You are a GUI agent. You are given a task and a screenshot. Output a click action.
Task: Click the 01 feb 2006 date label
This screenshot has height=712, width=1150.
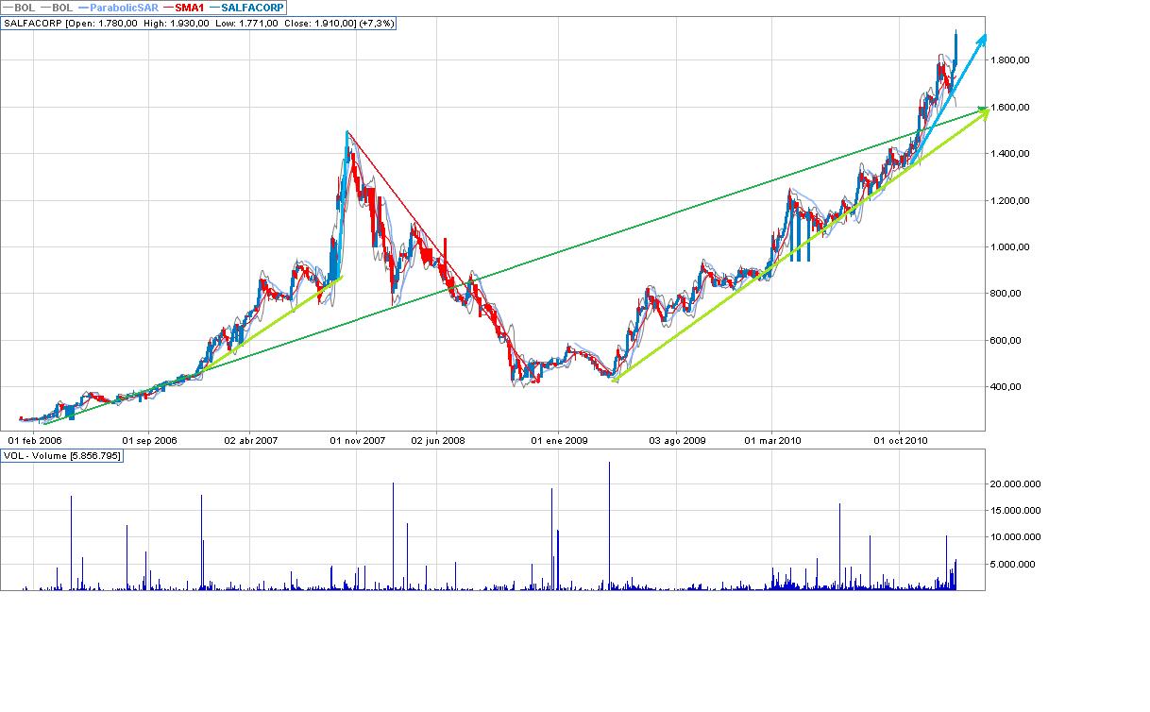[35, 440]
